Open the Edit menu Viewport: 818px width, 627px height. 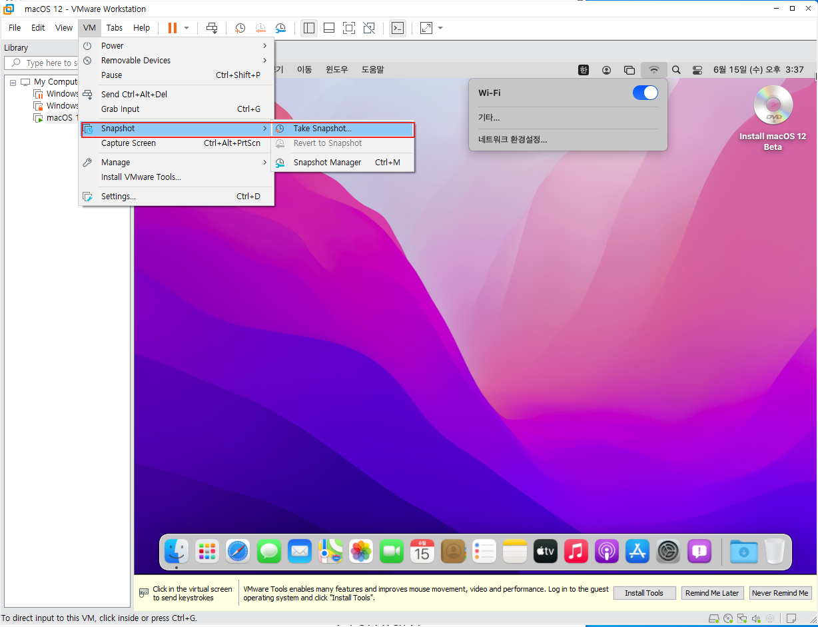38,28
